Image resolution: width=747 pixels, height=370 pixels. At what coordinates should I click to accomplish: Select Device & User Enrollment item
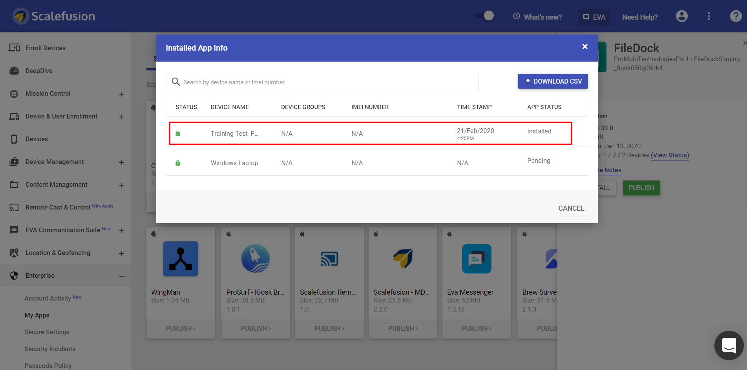coord(61,116)
